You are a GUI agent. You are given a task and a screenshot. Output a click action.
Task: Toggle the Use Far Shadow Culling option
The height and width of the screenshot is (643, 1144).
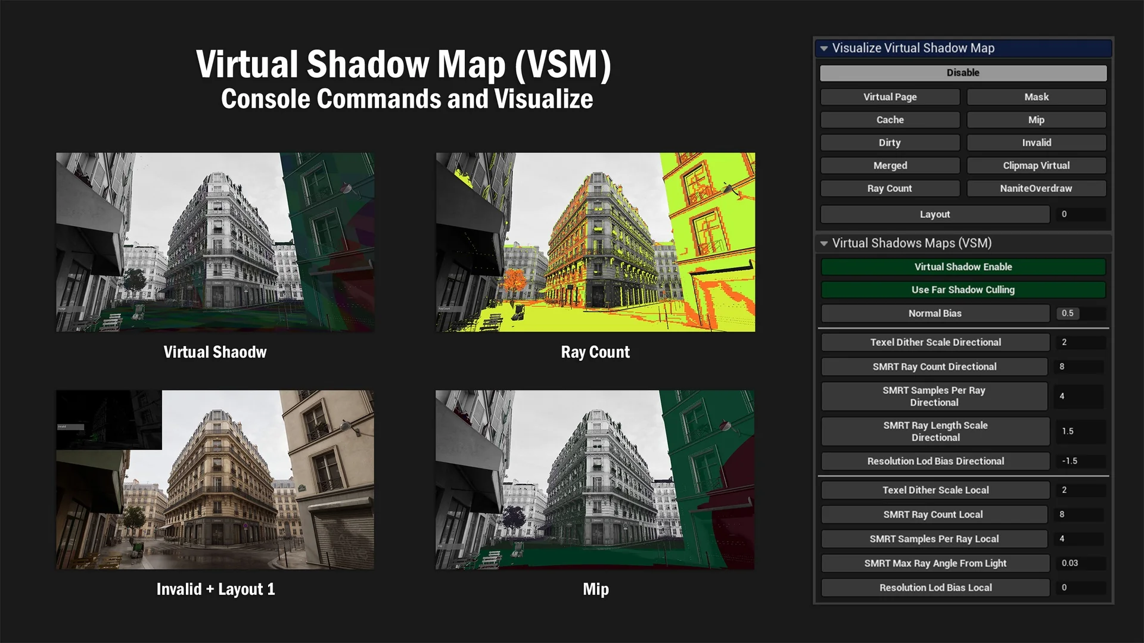[x=963, y=290]
